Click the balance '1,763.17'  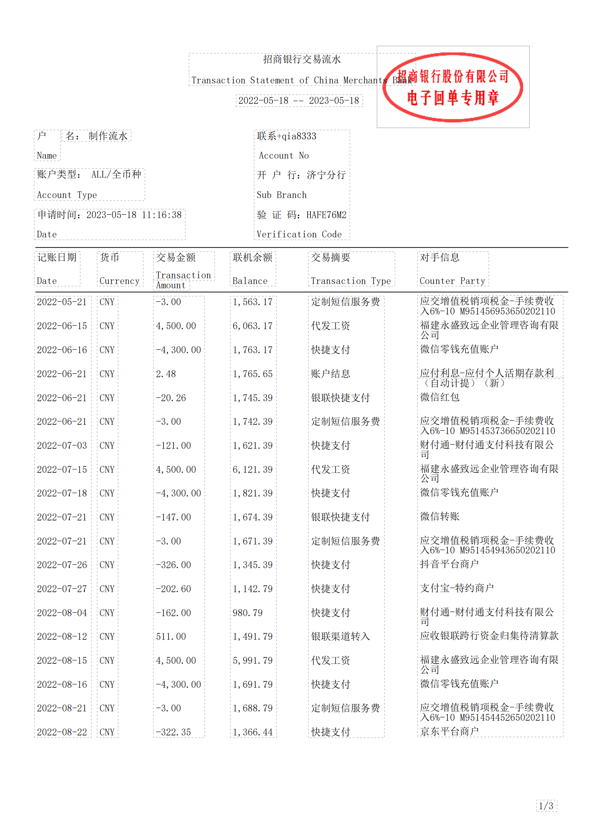pyautogui.click(x=253, y=350)
